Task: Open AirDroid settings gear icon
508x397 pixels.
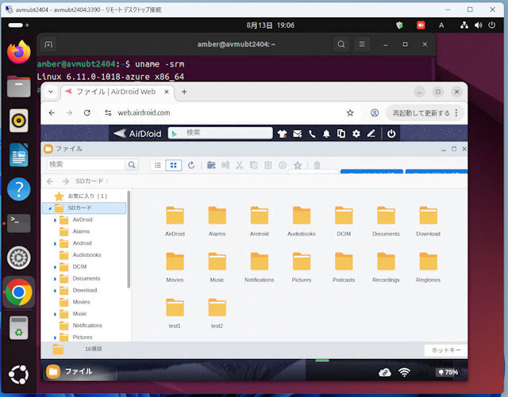Action: tap(356, 134)
